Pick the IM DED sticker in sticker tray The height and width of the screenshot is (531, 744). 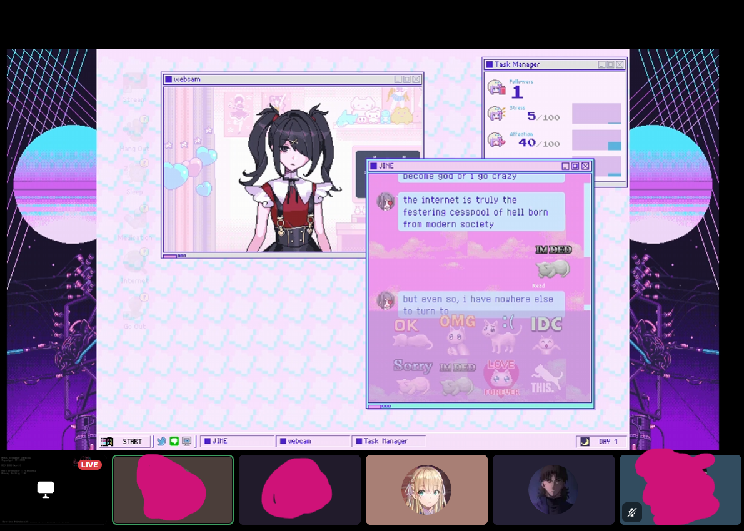[x=457, y=379]
